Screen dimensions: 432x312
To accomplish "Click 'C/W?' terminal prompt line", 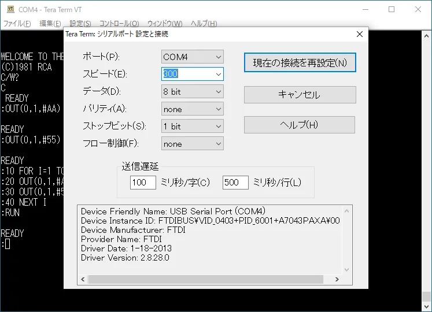I will pos(10,77).
